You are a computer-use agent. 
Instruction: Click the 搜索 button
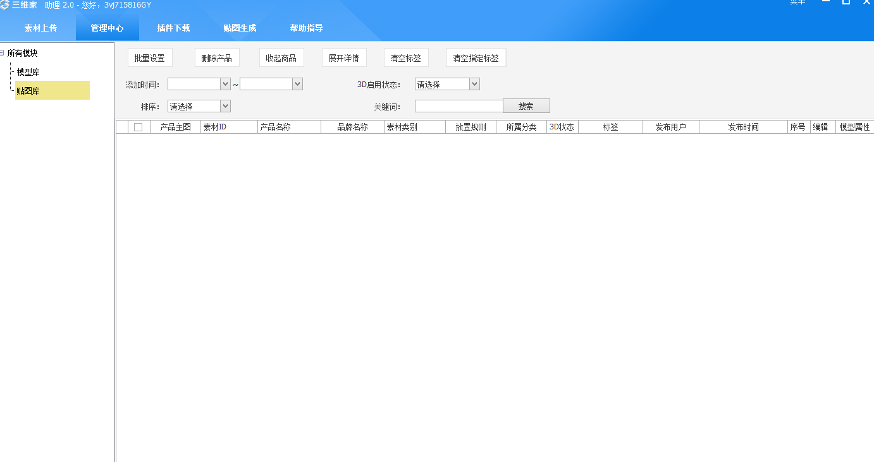[x=526, y=106]
